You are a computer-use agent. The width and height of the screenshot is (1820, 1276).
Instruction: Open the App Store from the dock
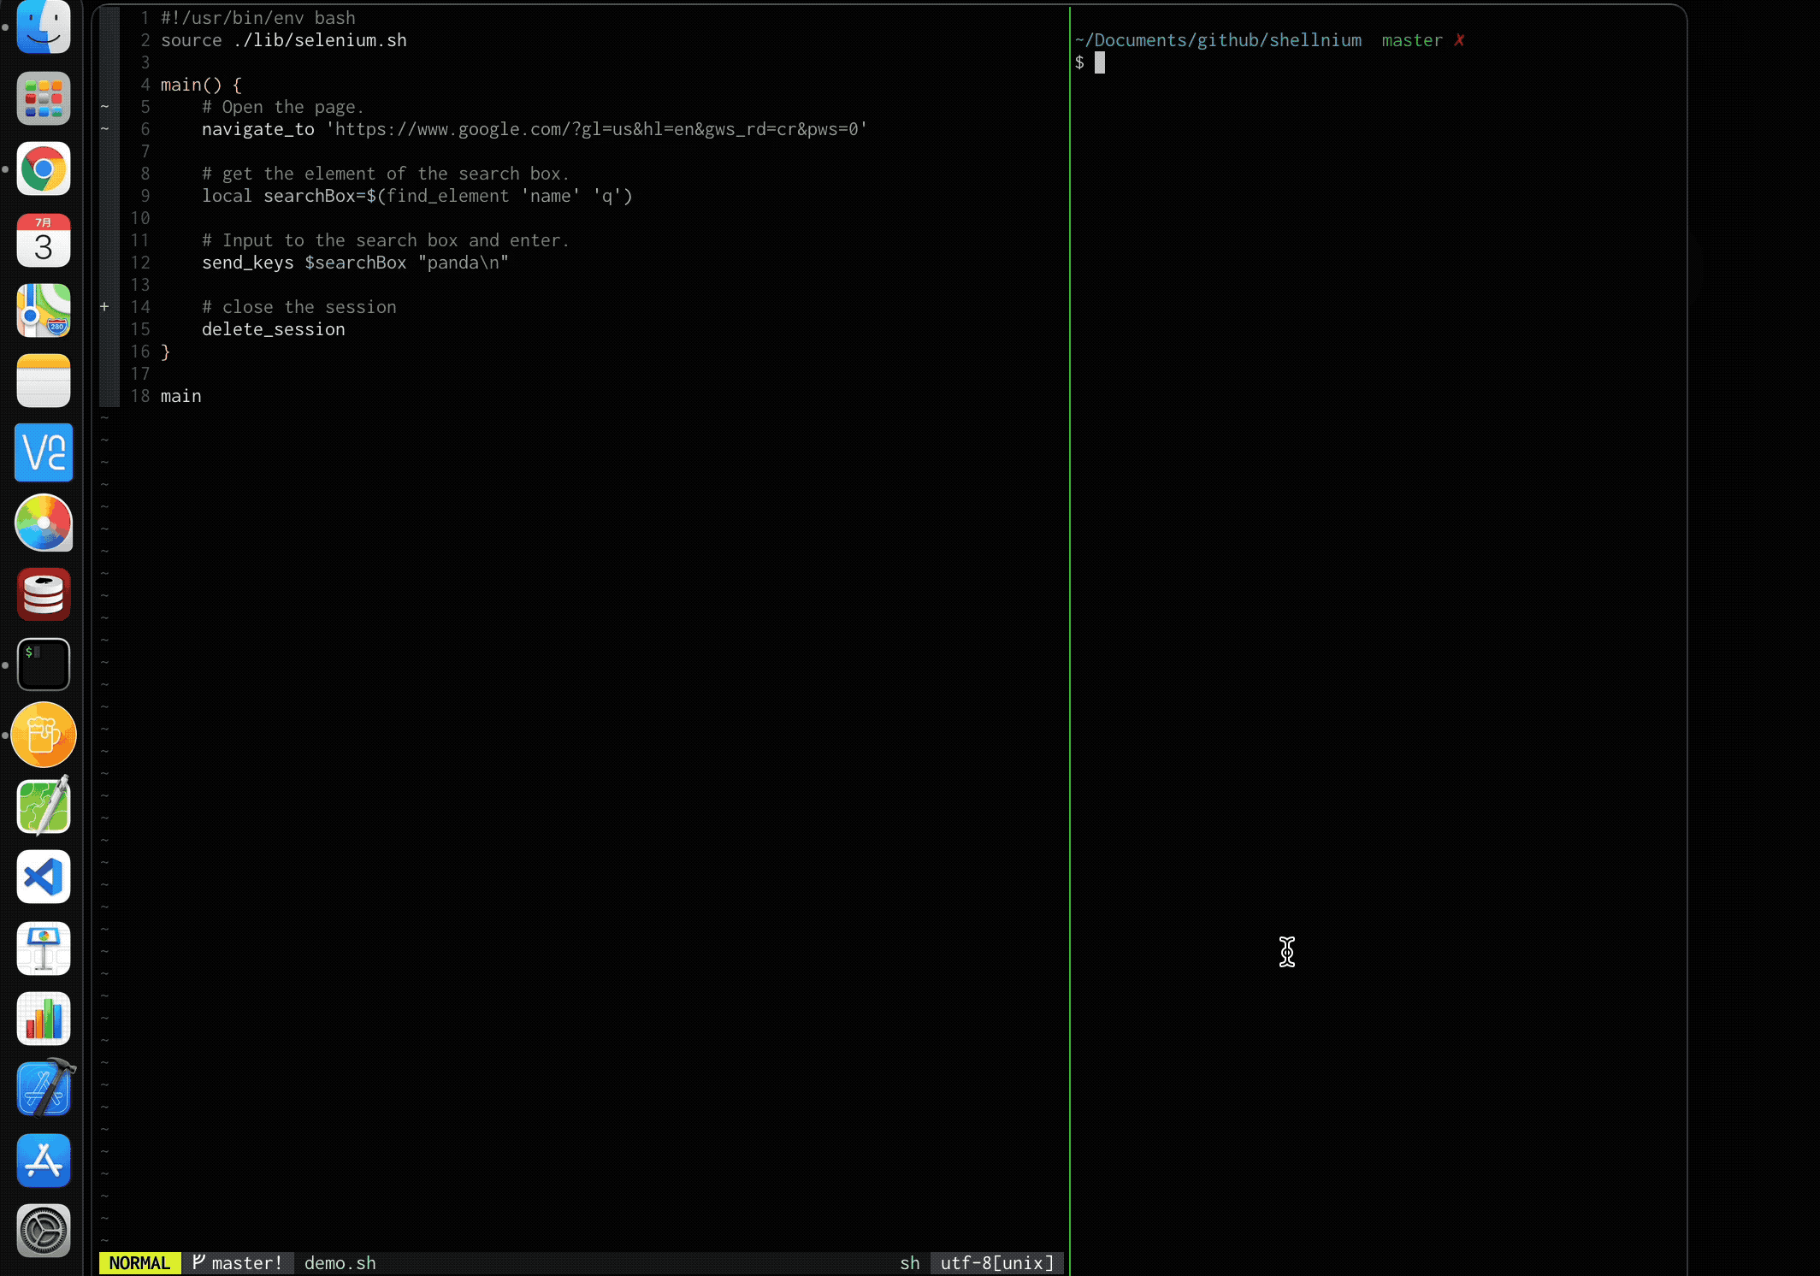point(43,1160)
